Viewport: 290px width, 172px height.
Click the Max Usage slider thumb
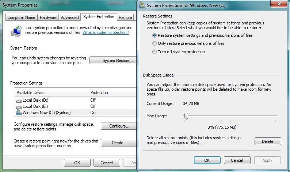[186, 116]
